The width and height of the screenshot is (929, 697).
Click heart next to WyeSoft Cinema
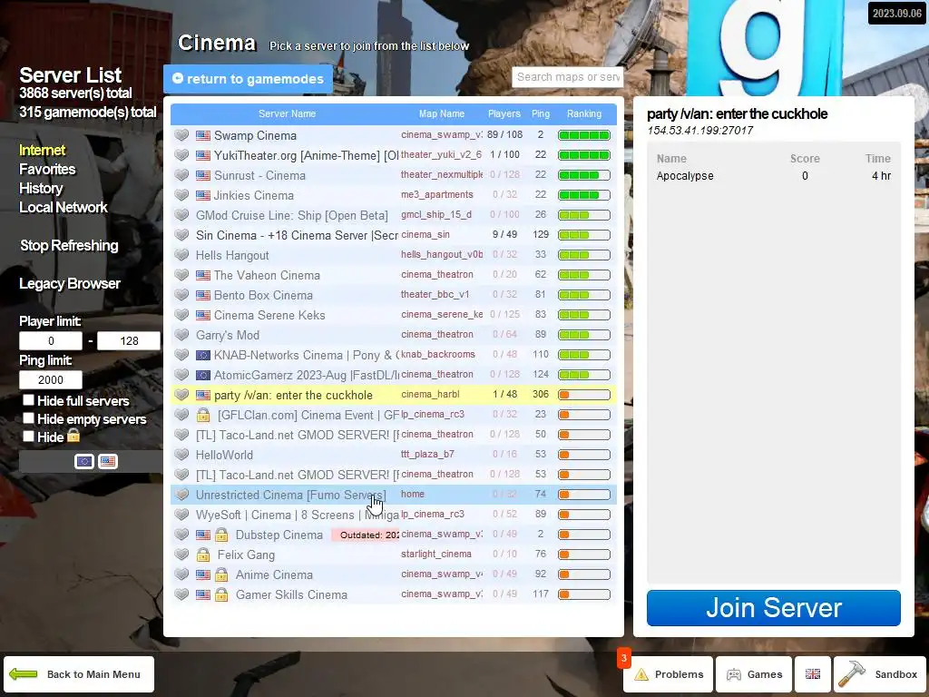click(x=181, y=515)
